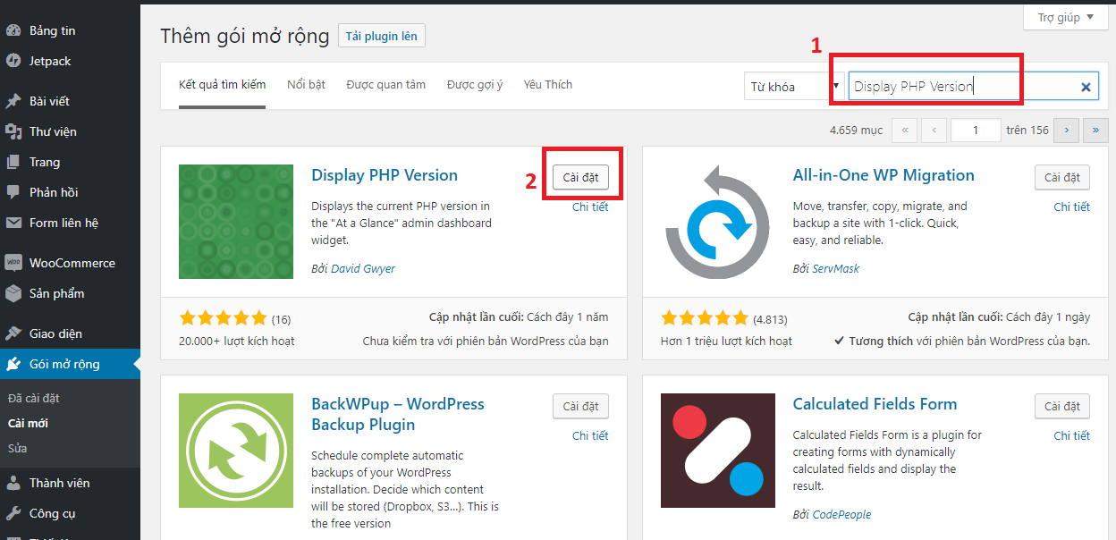Click the Thành viên user icon

pos(13,483)
